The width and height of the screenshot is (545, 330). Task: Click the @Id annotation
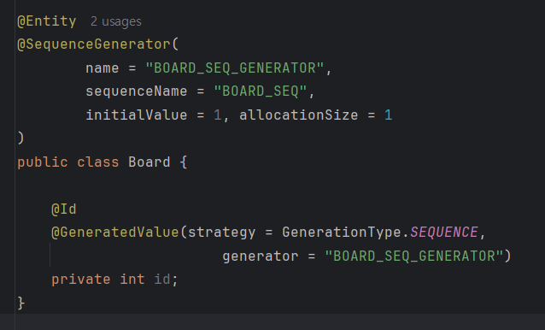(64, 209)
